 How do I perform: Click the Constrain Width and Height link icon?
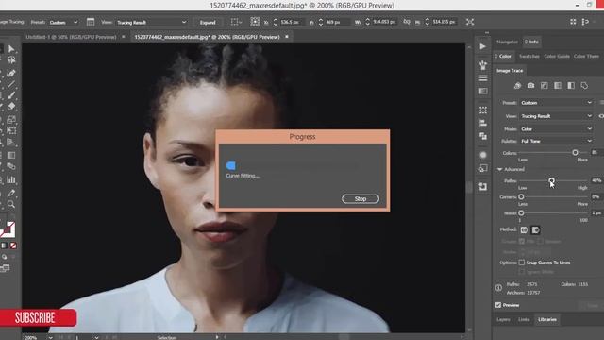tap(407, 22)
